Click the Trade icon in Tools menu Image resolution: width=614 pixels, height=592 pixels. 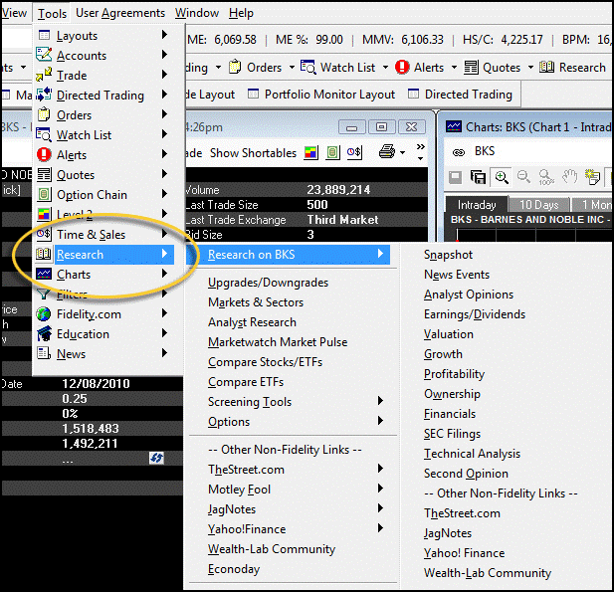(44, 75)
